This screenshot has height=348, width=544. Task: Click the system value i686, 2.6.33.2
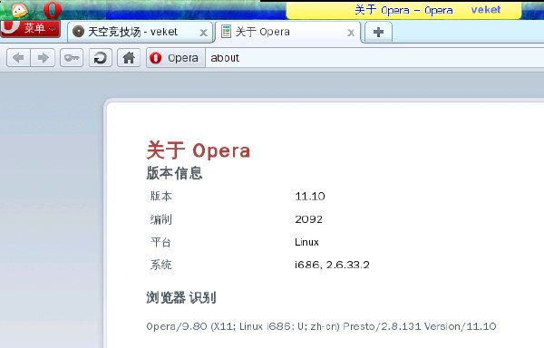332,266
